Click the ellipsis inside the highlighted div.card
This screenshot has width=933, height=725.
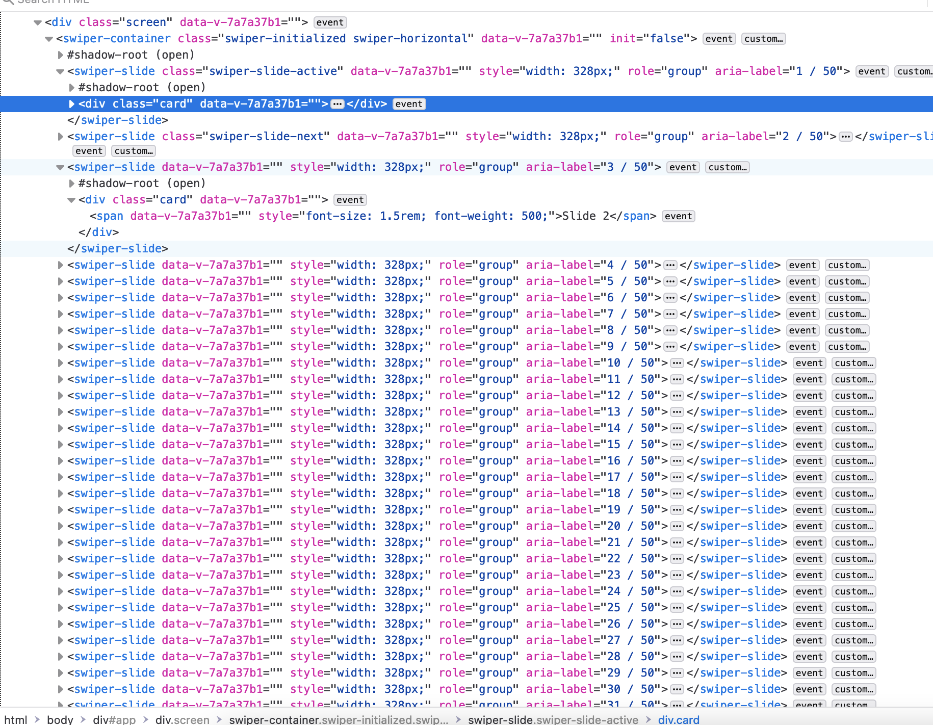[337, 103]
